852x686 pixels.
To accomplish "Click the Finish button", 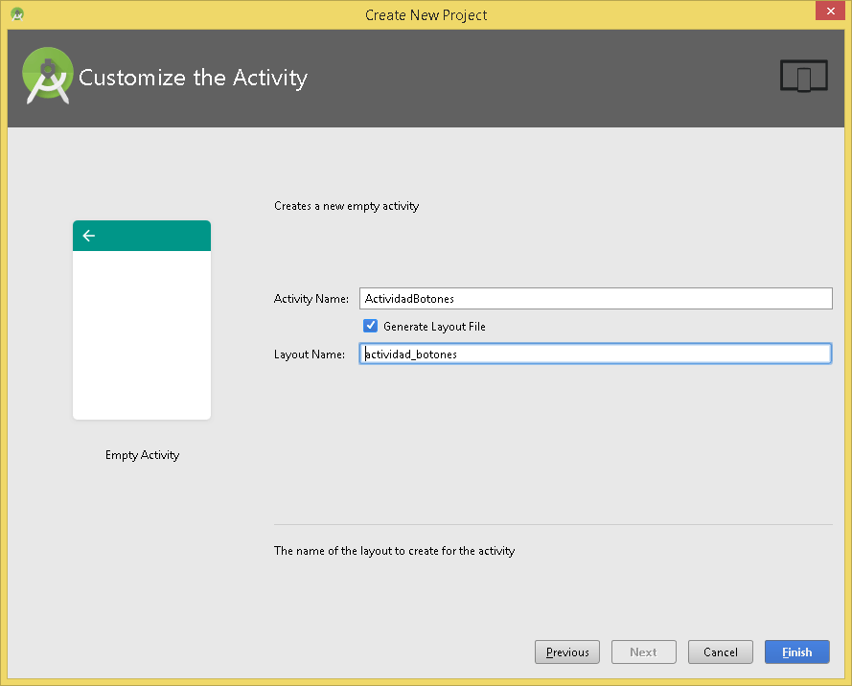I will 796,652.
